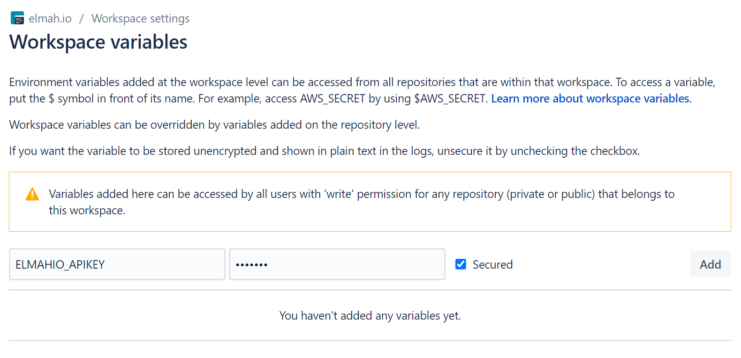This screenshot has width=741, height=358.
Task: Place cursor in the ELMAHIO_APIKEY text box
Action: pyautogui.click(x=117, y=264)
